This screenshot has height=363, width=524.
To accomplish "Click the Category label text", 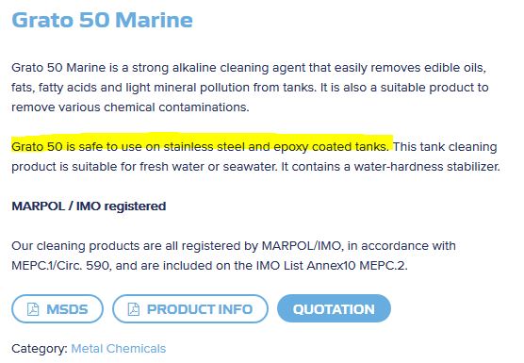I will [40, 349].
